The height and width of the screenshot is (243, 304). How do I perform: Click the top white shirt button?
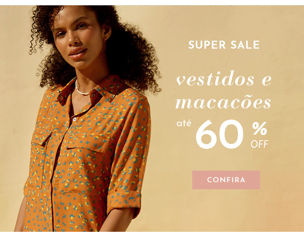tap(75, 120)
